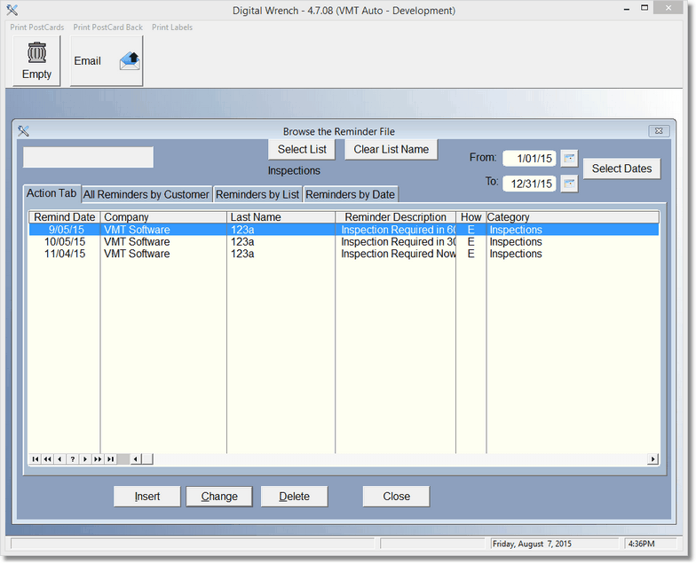The height and width of the screenshot is (564, 696).
Task: Click the From date input field
Action: pos(529,159)
